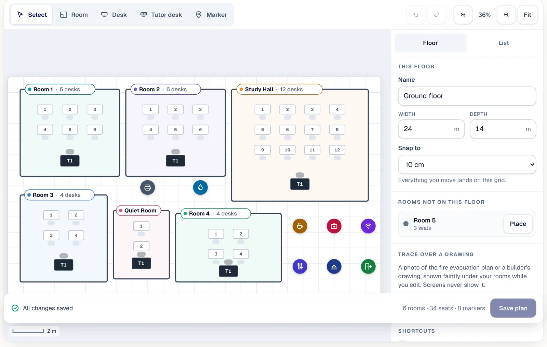Click the water drop marker
Screen dimensions: 547x347
tap(200, 187)
